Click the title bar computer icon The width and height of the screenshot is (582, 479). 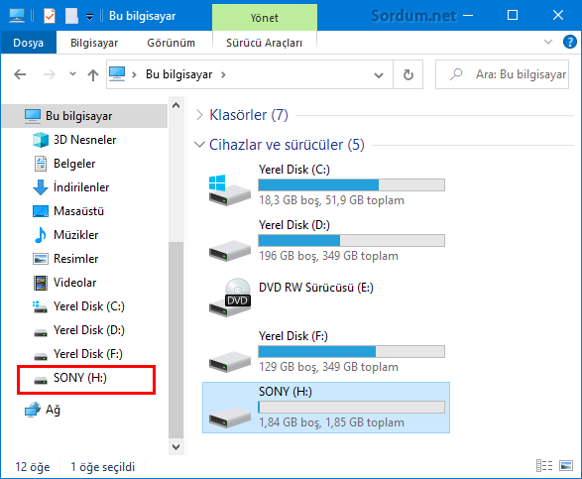click(x=17, y=16)
